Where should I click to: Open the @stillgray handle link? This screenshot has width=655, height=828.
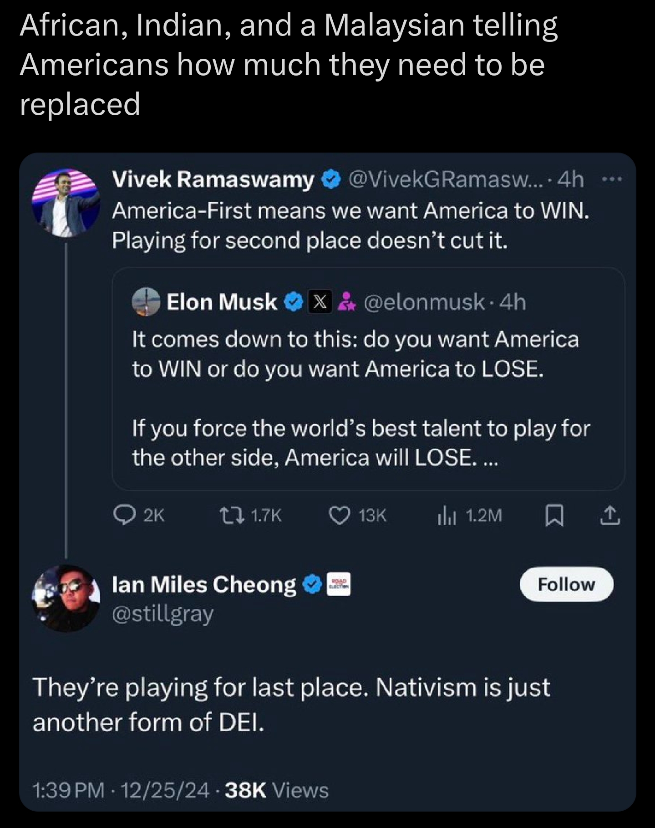coord(162,613)
